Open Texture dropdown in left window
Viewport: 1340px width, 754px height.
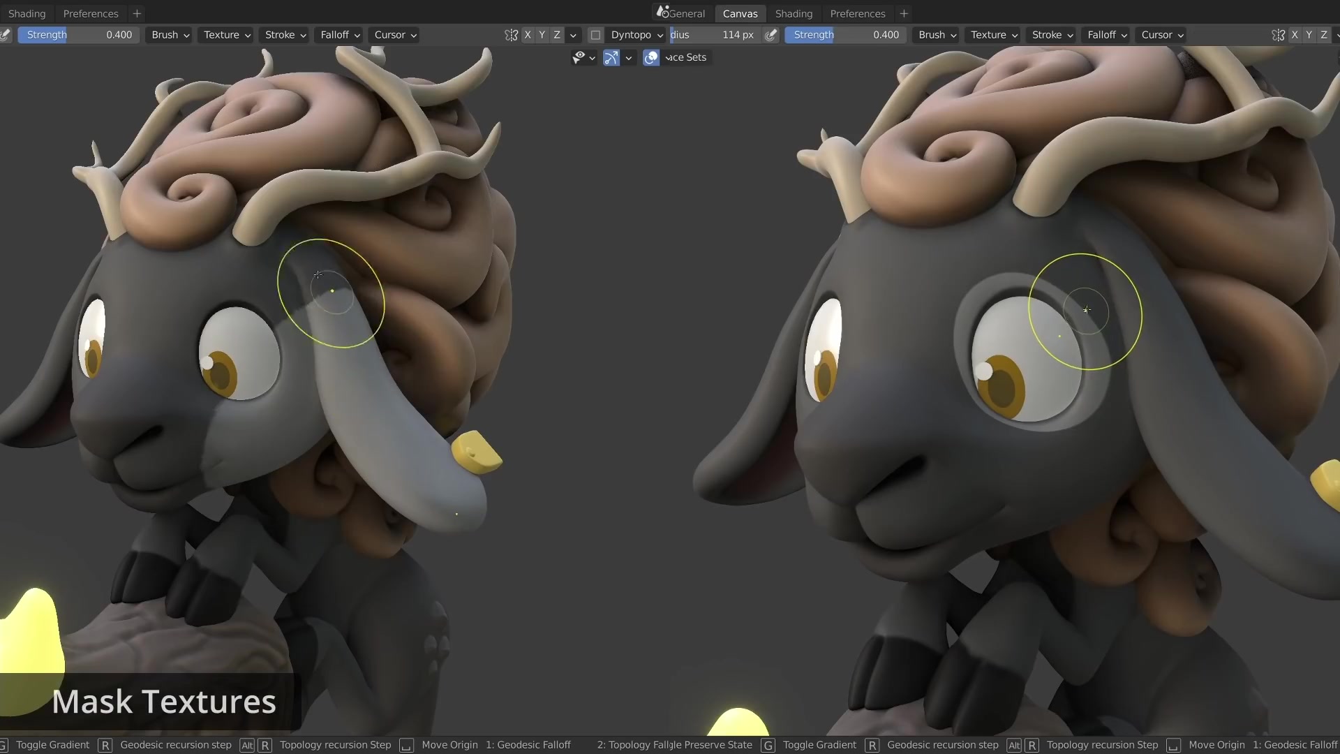[227, 35]
